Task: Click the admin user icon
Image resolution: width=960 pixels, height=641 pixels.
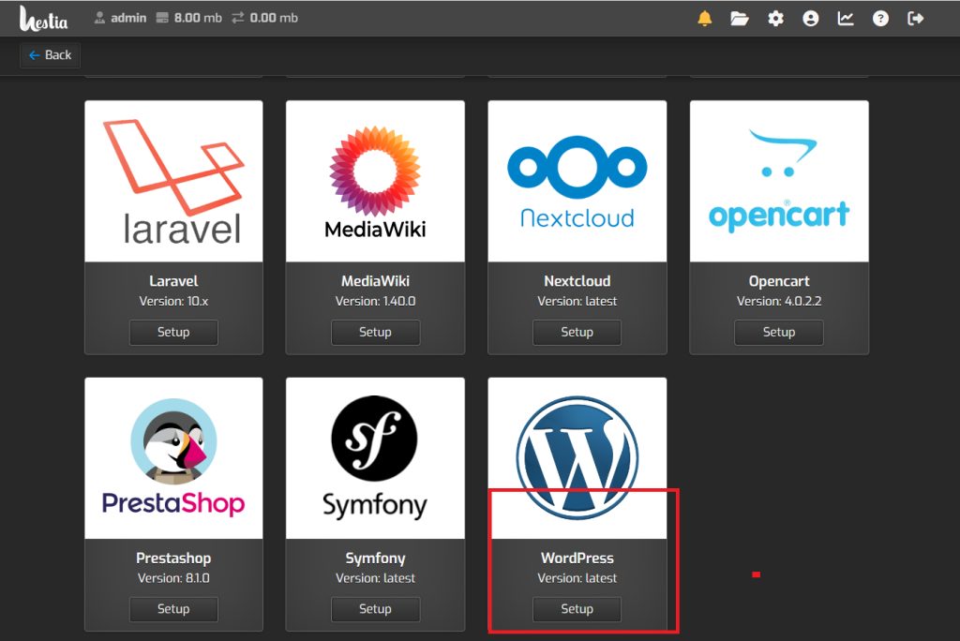Action: point(99,18)
